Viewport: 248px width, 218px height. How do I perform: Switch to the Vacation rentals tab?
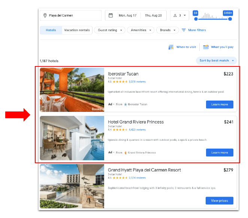coord(77,30)
